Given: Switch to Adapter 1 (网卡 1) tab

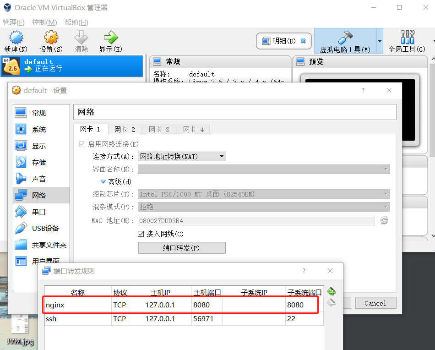Looking at the screenshot, I should [x=91, y=129].
